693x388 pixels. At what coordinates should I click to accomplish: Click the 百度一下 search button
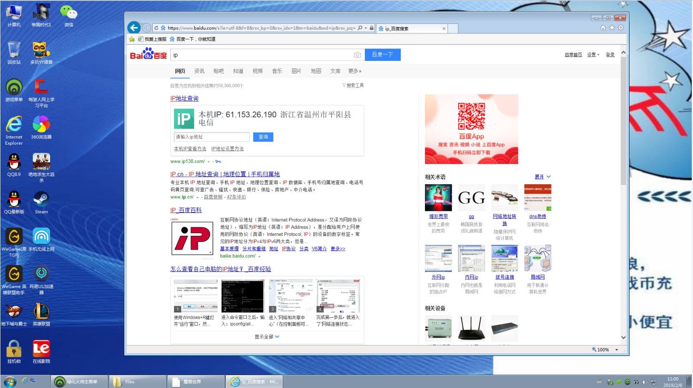click(382, 55)
